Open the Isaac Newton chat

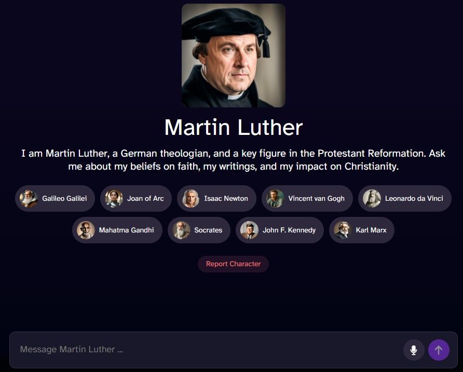(x=217, y=198)
